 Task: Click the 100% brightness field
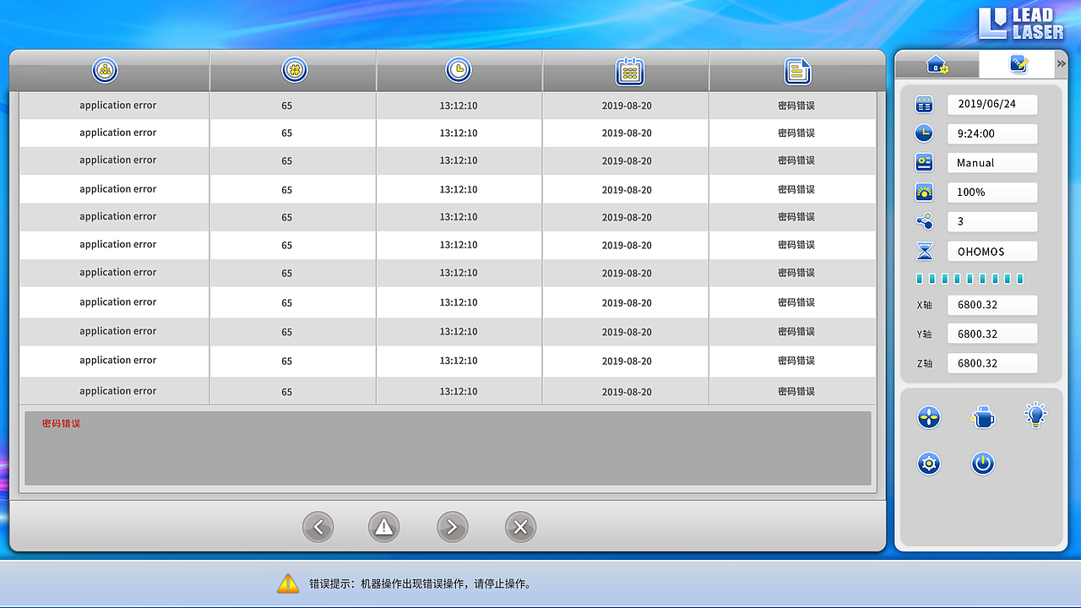[992, 192]
